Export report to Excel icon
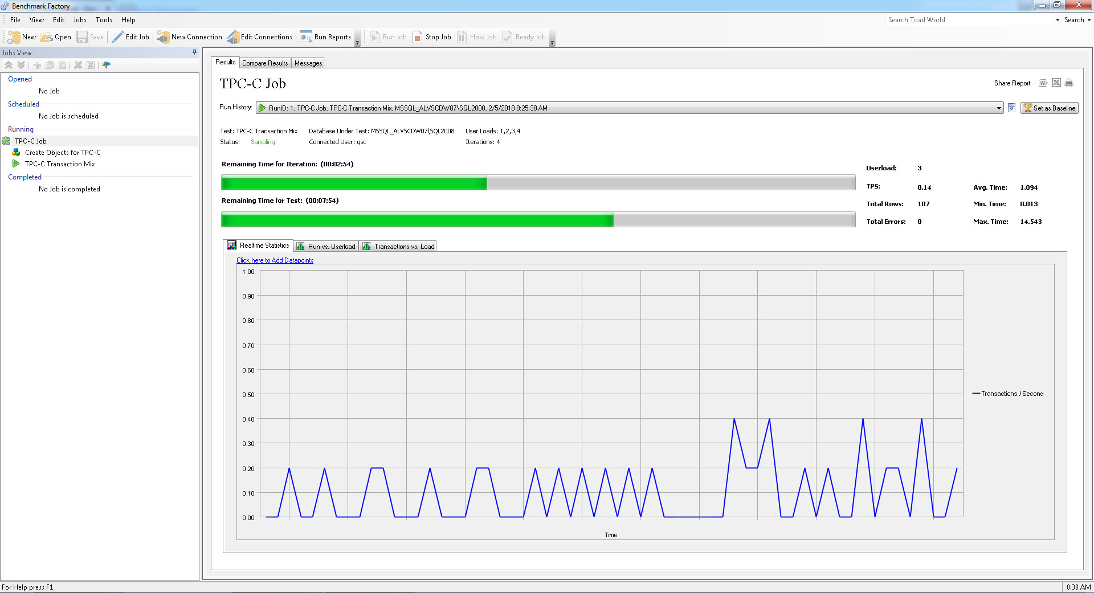 [1056, 83]
